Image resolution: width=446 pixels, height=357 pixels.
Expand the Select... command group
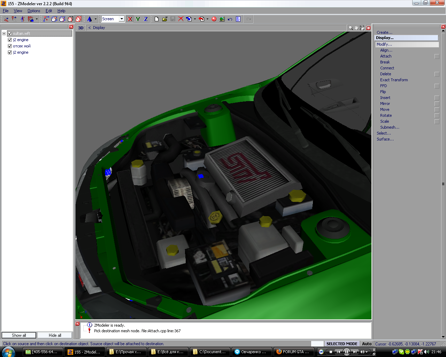(x=384, y=133)
